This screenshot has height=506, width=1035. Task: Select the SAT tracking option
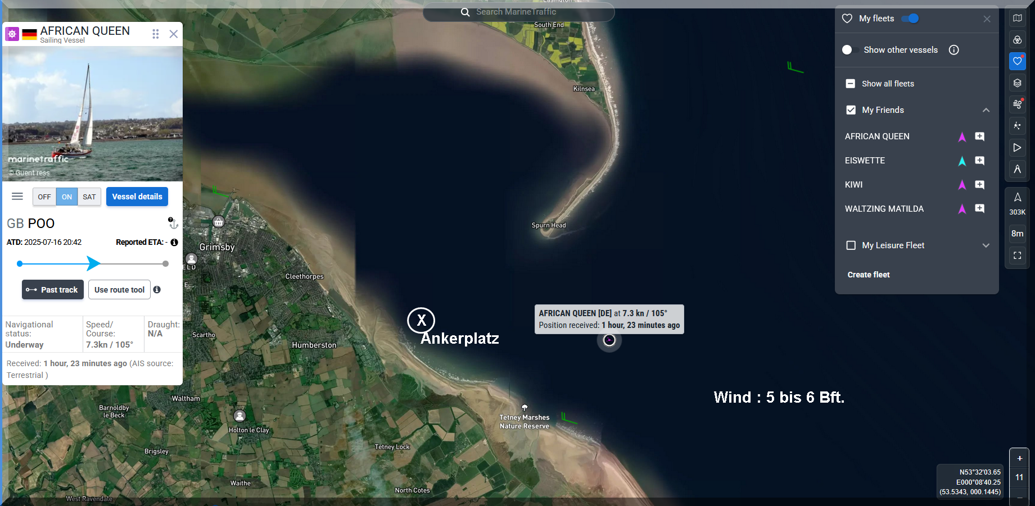click(x=89, y=197)
